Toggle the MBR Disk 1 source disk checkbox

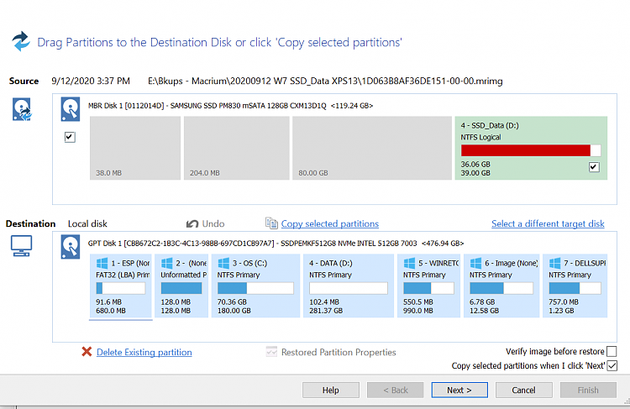tap(70, 137)
